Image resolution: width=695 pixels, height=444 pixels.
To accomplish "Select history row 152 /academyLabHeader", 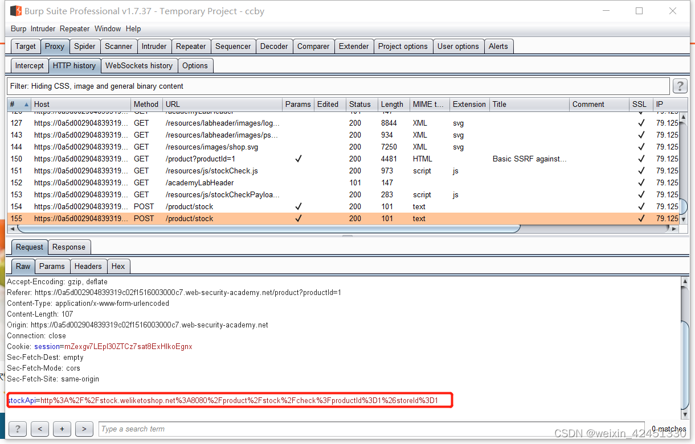I will click(342, 182).
